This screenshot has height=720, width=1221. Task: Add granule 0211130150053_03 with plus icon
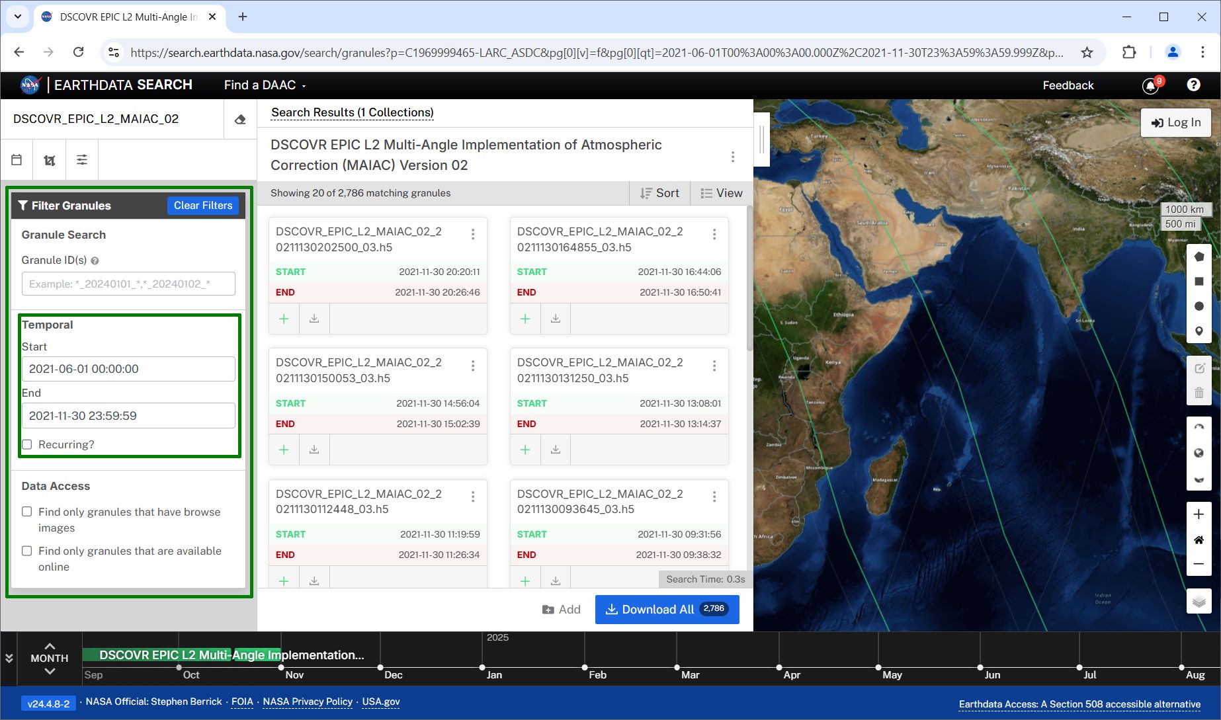click(284, 450)
